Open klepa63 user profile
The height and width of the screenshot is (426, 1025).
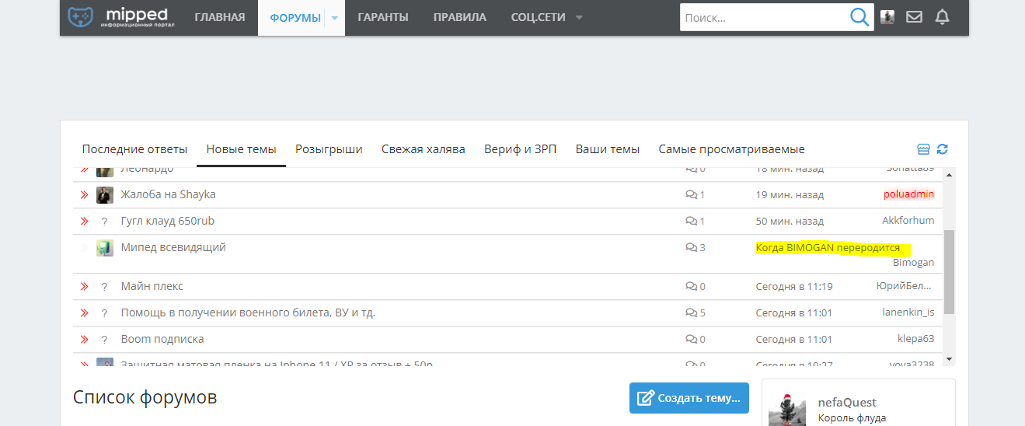point(916,339)
